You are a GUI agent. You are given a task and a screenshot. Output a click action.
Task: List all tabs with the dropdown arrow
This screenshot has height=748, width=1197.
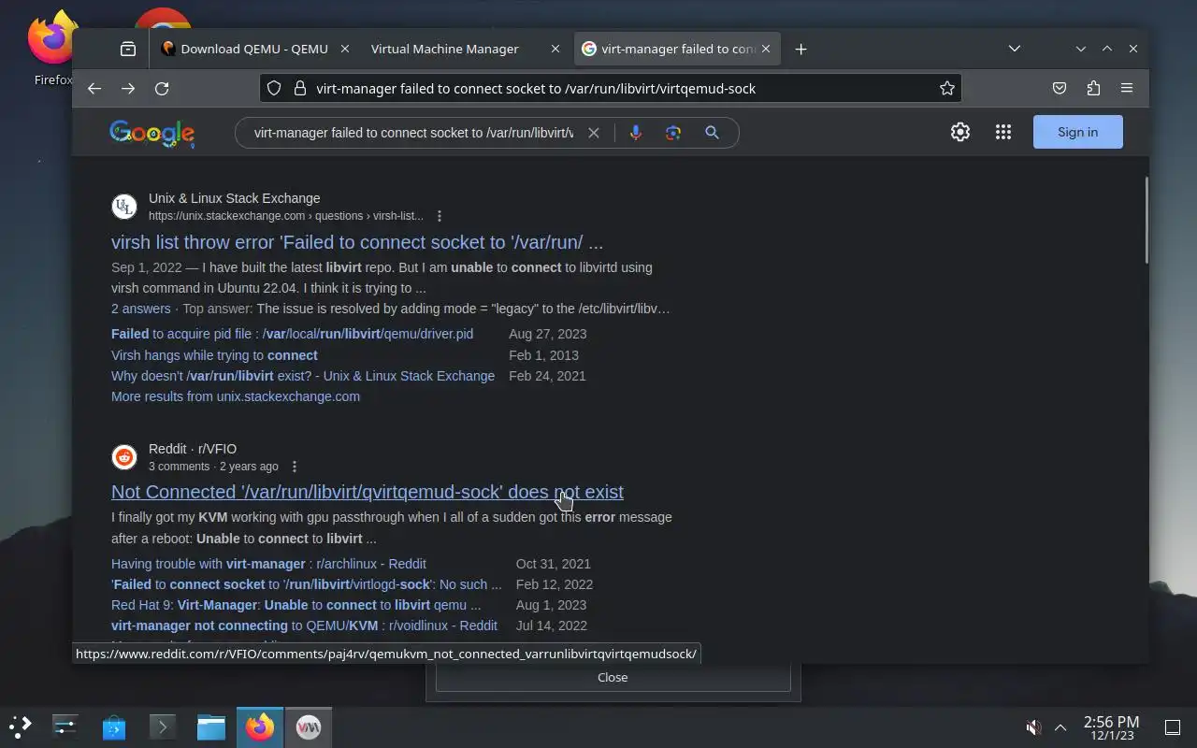(x=1015, y=49)
